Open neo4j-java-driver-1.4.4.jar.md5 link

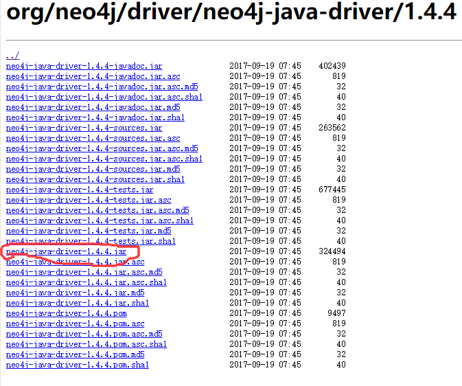click(75, 293)
